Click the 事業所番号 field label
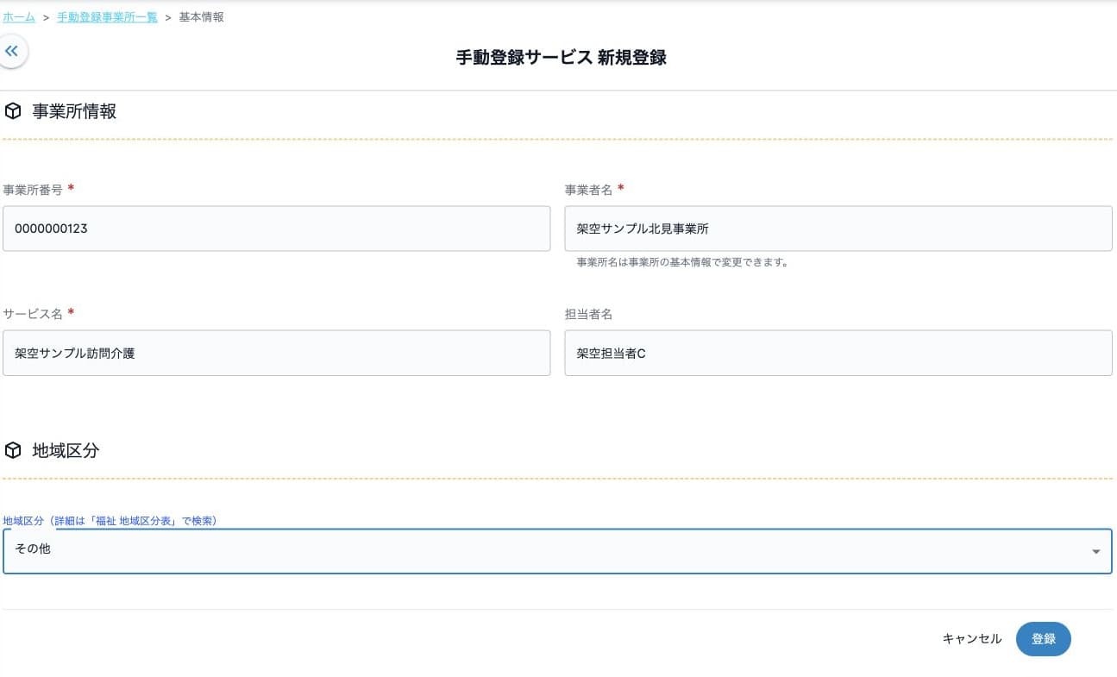This screenshot has height=677, width=1117. point(33,190)
